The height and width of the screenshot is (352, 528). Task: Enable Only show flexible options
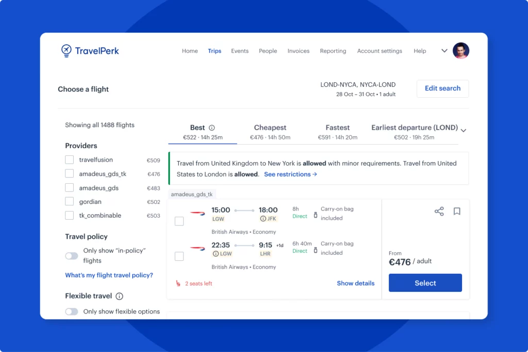click(71, 311)
